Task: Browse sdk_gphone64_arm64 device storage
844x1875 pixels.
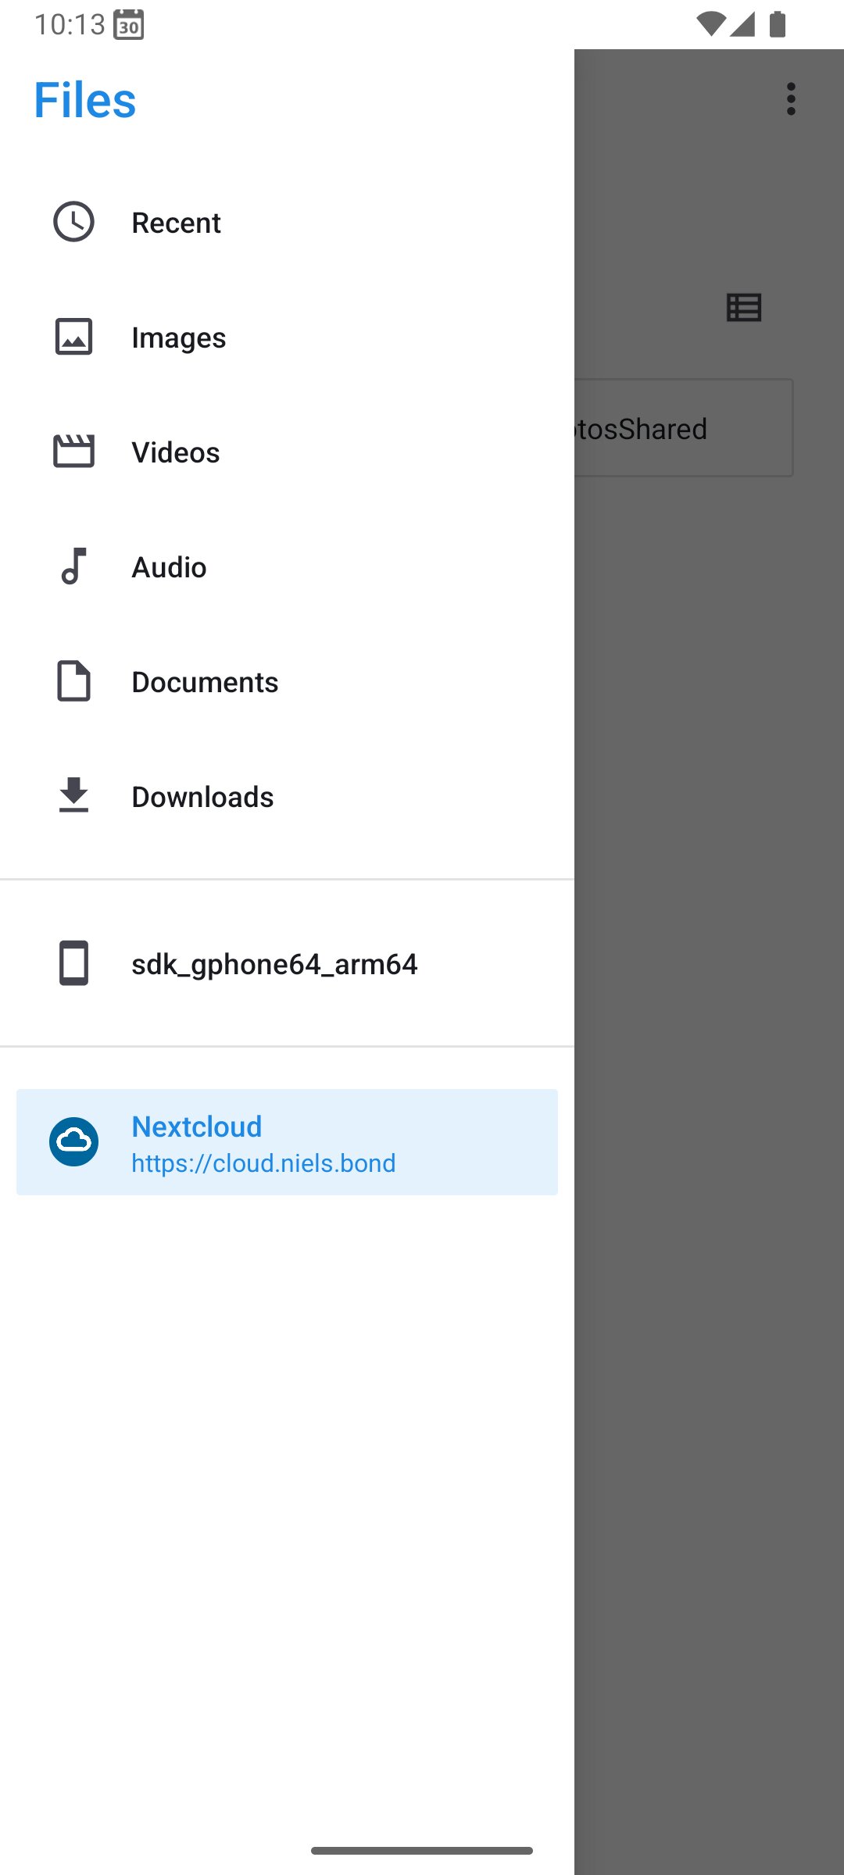Action: [x=287, y=963]
